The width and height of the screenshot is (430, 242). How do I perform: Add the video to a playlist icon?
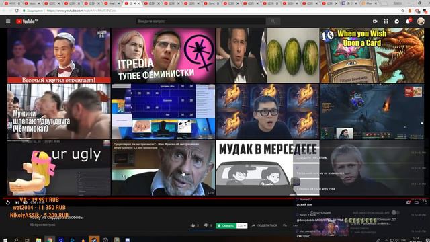coord(285,225)
